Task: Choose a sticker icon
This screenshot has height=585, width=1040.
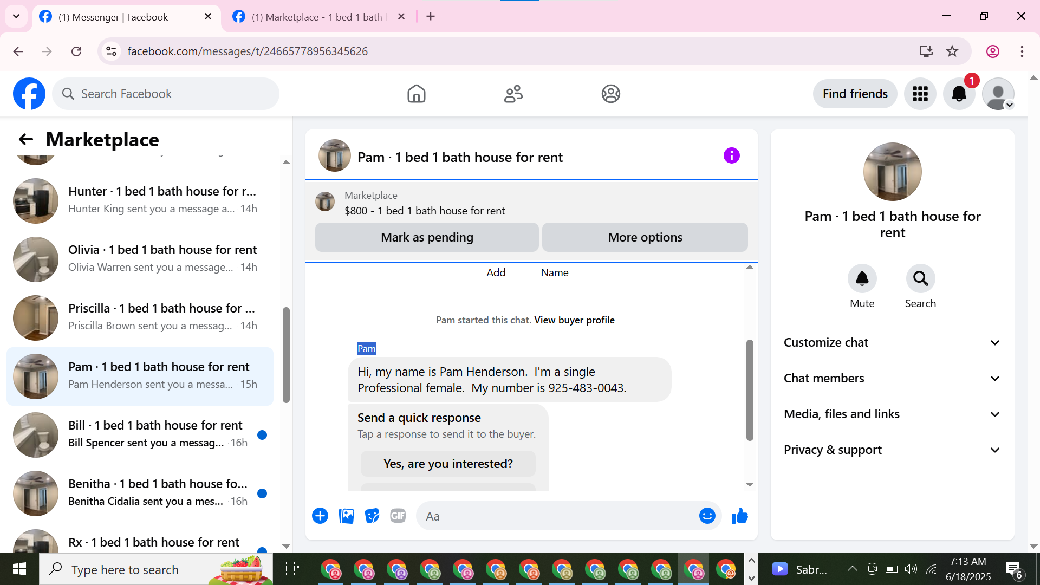Action: pyautogui.click(x=372, y=516)
